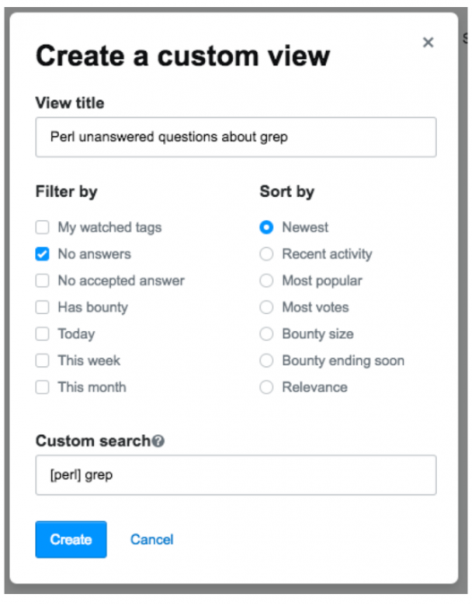Close the custom view dialog with X

[x=428, y=42]
